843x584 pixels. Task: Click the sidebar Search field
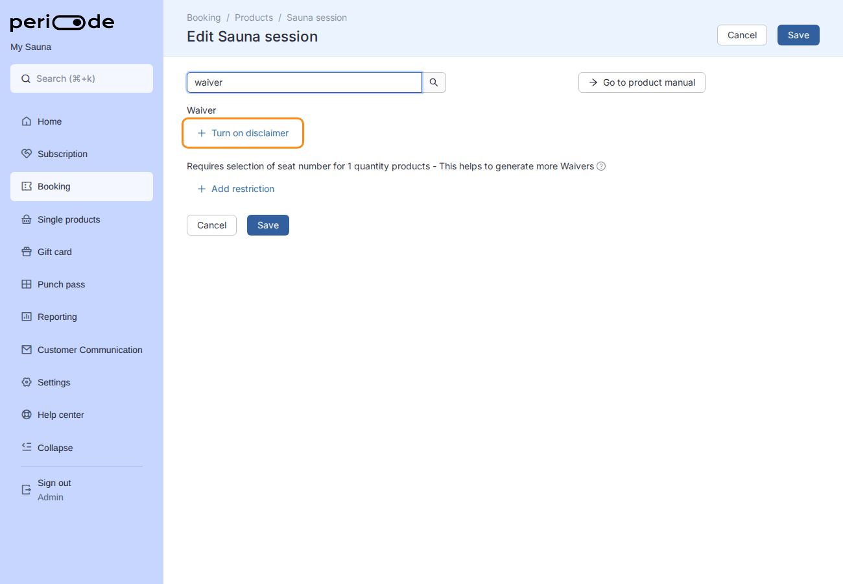[82, 79]
